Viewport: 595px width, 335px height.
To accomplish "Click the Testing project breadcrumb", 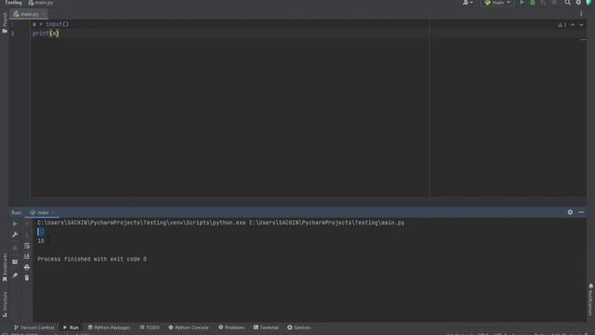I will [x=13, y=3].
